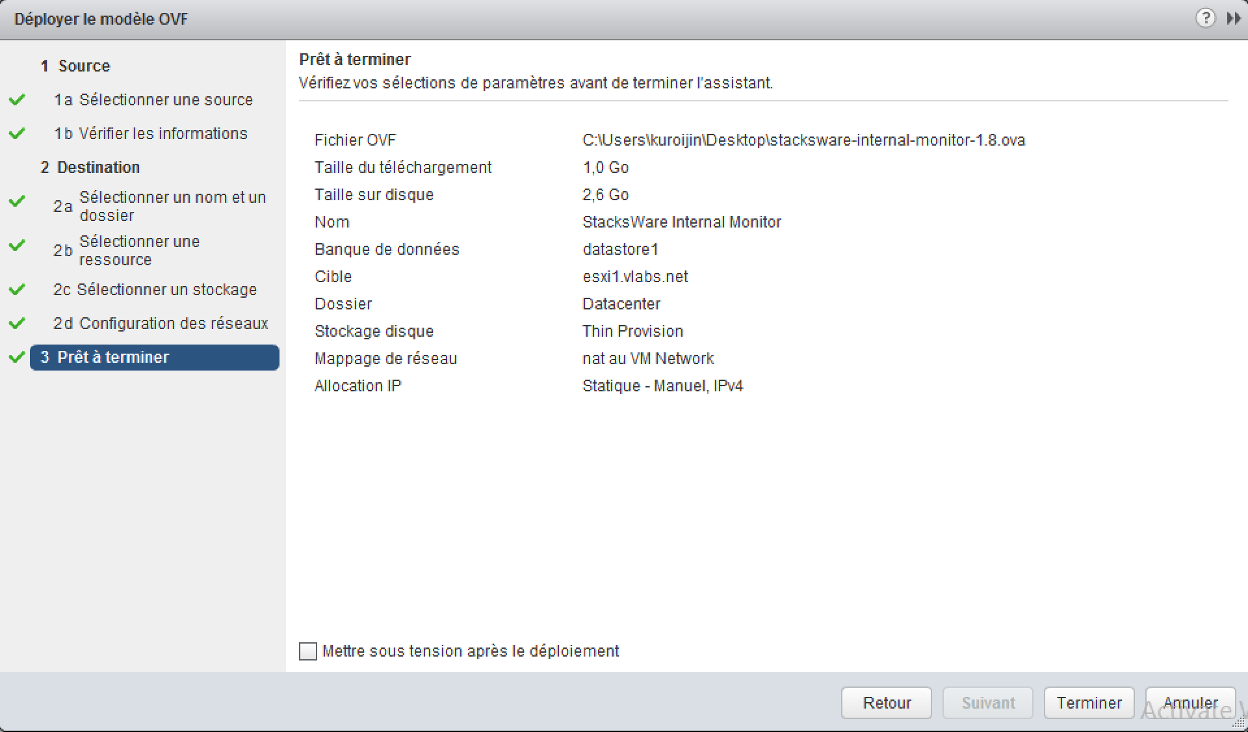Go to step 1a Sélectionner une source
This screenshot has height=732, width=1248.
(x=153, y=99)
